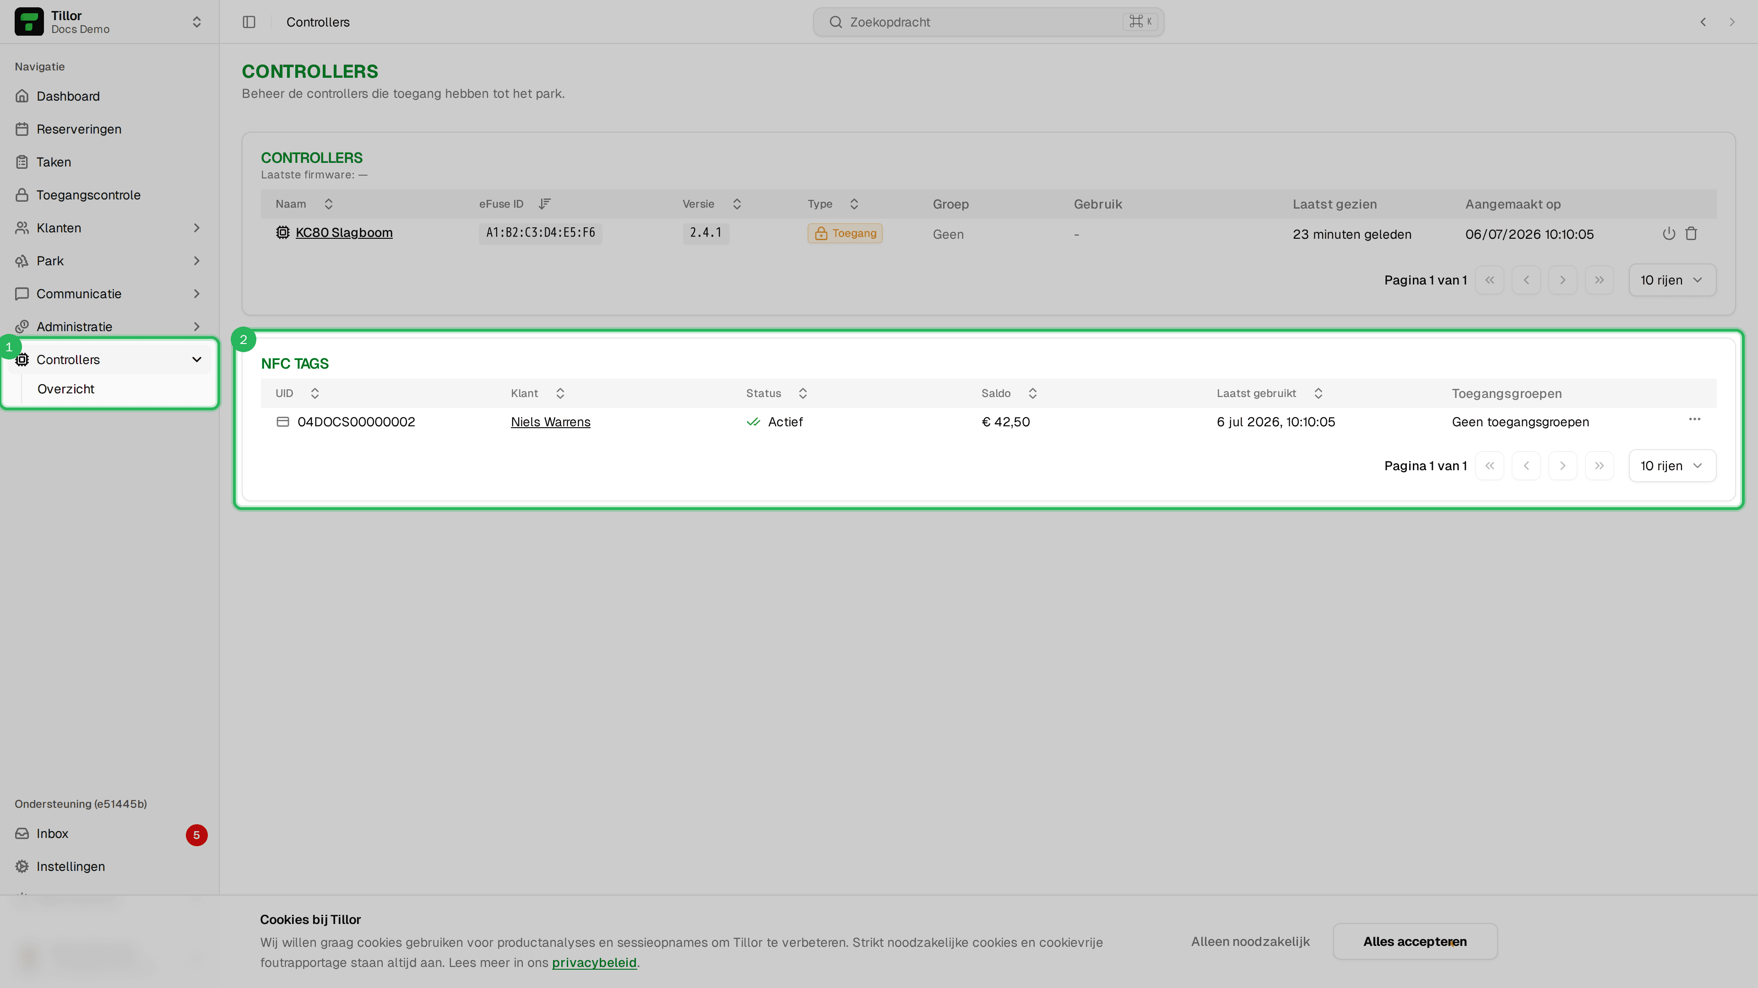Collapse the Controllers menu chevron
This screenshot has width=1758, height=988.
click(x=196, y=360)
